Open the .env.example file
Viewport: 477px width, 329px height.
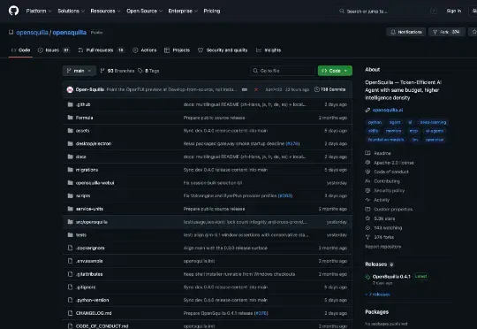pyautogui.click(x=89, y=261)
